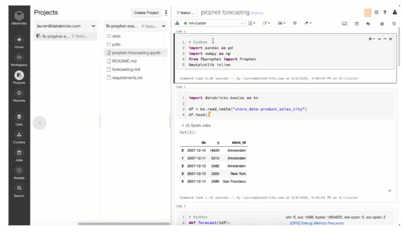Collapse the side panel with the back arrow
The width and height of the screenshot is (404, 235).
[x=39, y=123]
